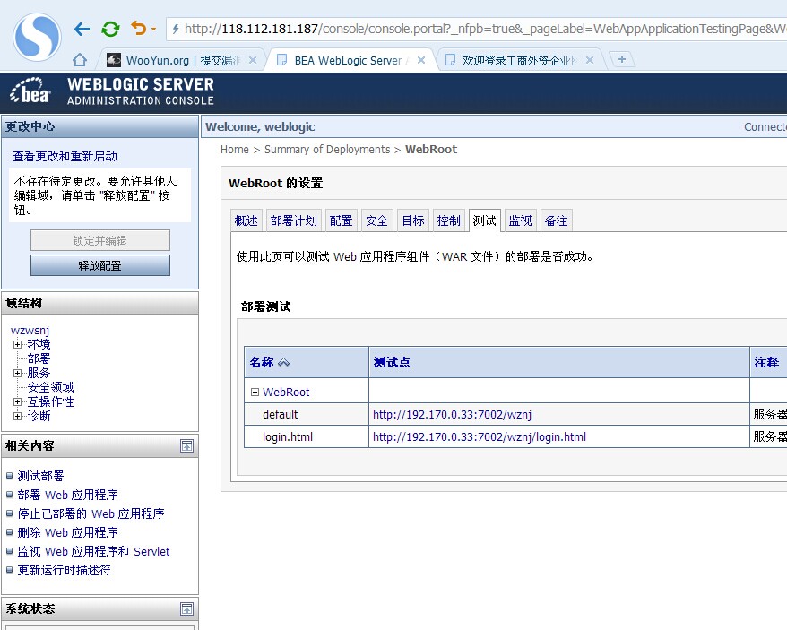
Task: Switch to the 安全 tab
Action: point(377,220)
